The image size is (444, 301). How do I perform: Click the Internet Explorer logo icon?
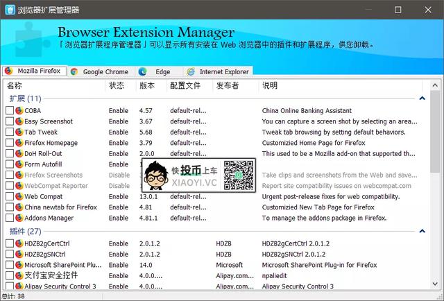191,71
